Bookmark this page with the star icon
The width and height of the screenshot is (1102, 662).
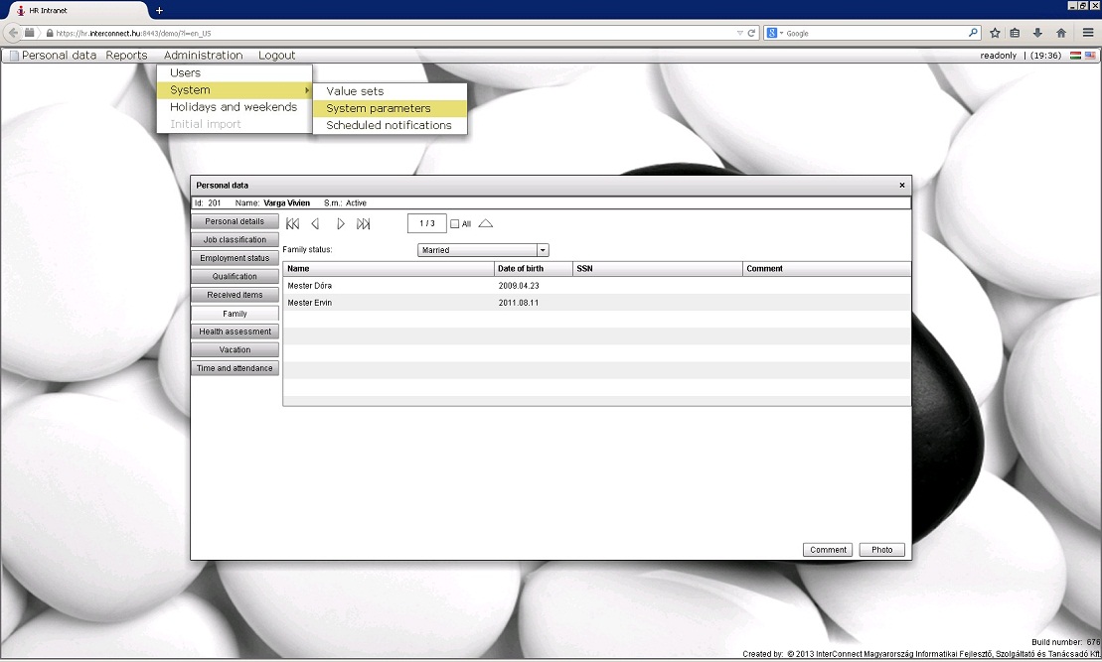pyautogui.click(x=995, y=33)
